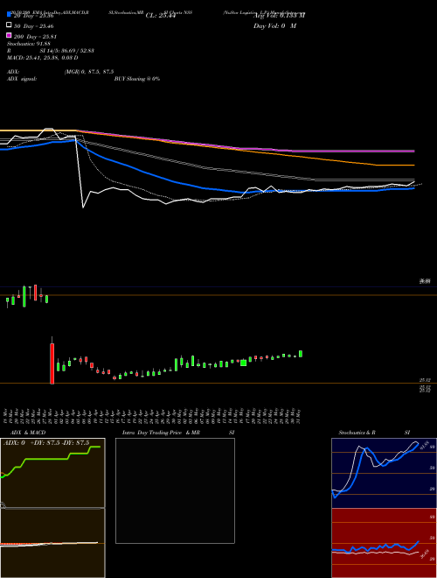Open the red RSI chart panel
Screen dimensions: 437x578
point(384,543)
